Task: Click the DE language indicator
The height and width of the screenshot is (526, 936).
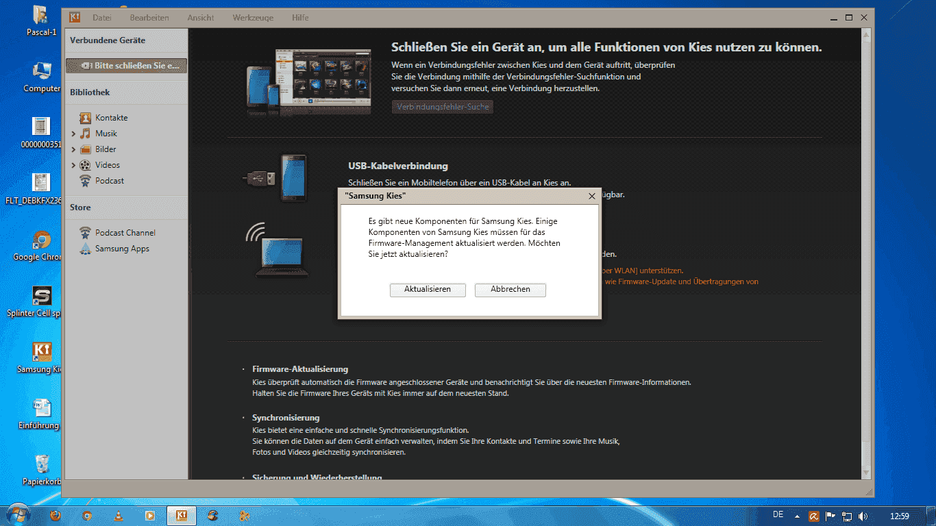Action: point(778,514)
